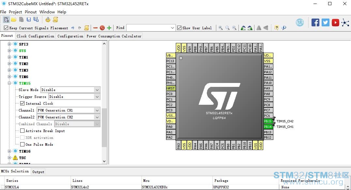351x190 pixels.
Task: Click the ST community network icon
Action: click(345, 22)
